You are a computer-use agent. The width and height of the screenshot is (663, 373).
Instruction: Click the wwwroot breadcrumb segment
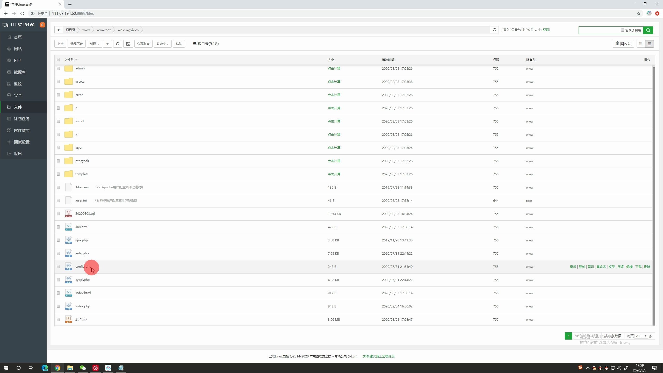(x=104, y=30)
